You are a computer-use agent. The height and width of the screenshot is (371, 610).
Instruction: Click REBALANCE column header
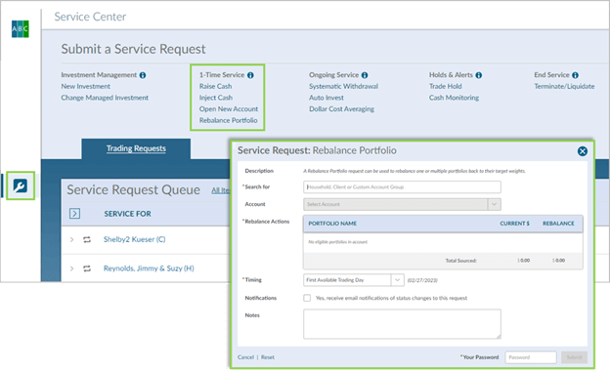click(x=558, y=224)
